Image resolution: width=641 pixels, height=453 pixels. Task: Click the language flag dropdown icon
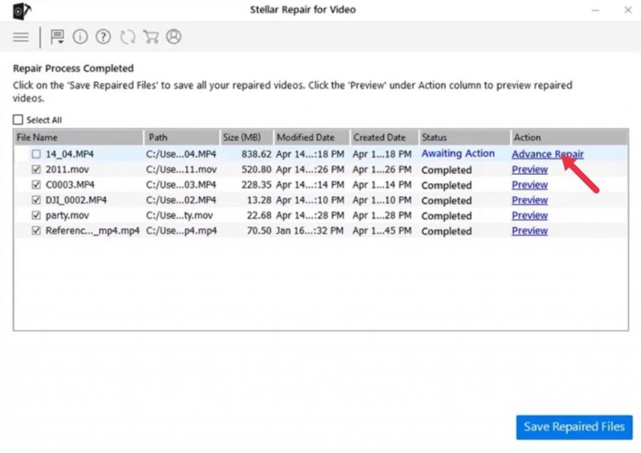(57, 37)
